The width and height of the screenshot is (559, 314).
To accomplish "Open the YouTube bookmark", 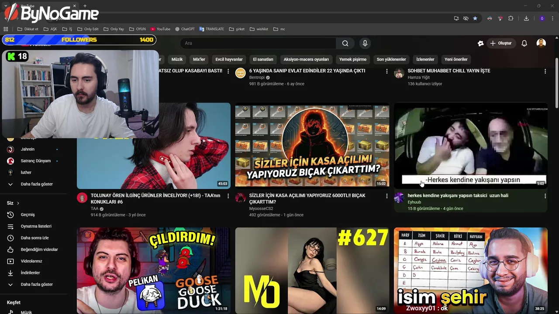I will point(160,29).
